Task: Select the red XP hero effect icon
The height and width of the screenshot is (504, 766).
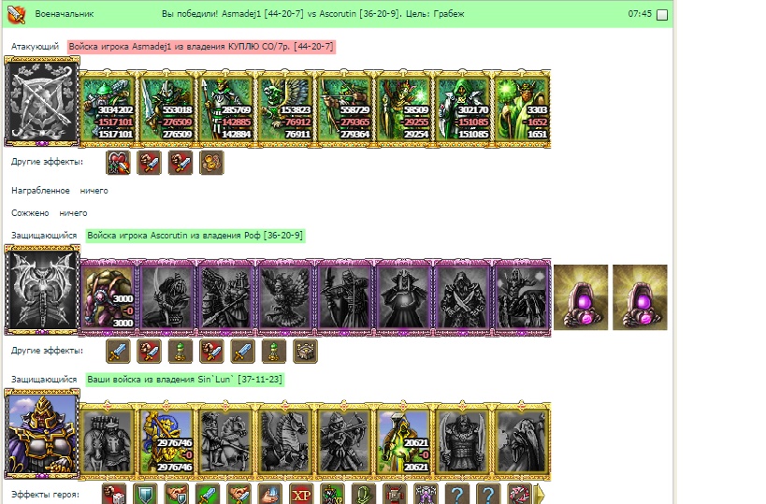Action: click(x=301, y=495)
